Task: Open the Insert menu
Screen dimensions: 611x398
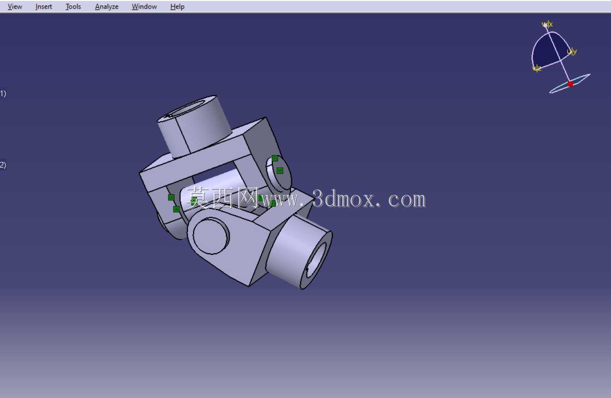Action: tap(43, 6)
